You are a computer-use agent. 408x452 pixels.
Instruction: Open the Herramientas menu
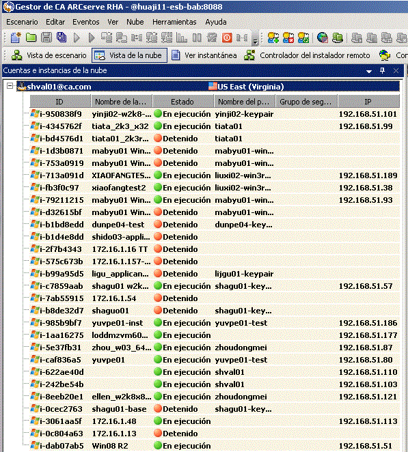[174, 22]
